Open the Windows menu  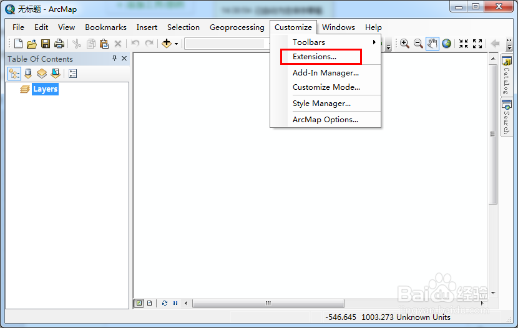[x=339, y=27]
